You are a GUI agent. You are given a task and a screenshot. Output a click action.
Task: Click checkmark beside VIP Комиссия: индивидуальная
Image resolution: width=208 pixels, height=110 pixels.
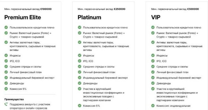(x=153, y=106)
